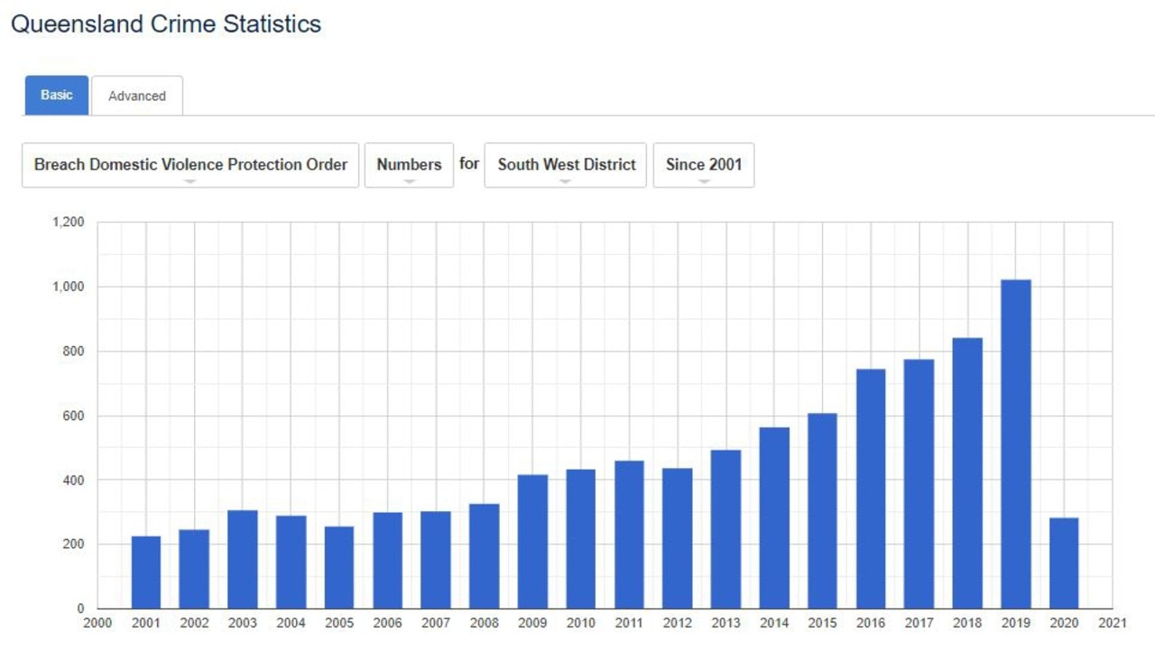Image resolution: width=1155 pixels, height=649 pixels.
Task: Select the 2009 bar in chart
Action: pyautogui.click(x=532, y=542)
